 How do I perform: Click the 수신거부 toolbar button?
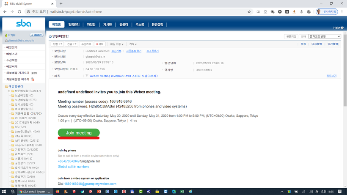point(86,44)
